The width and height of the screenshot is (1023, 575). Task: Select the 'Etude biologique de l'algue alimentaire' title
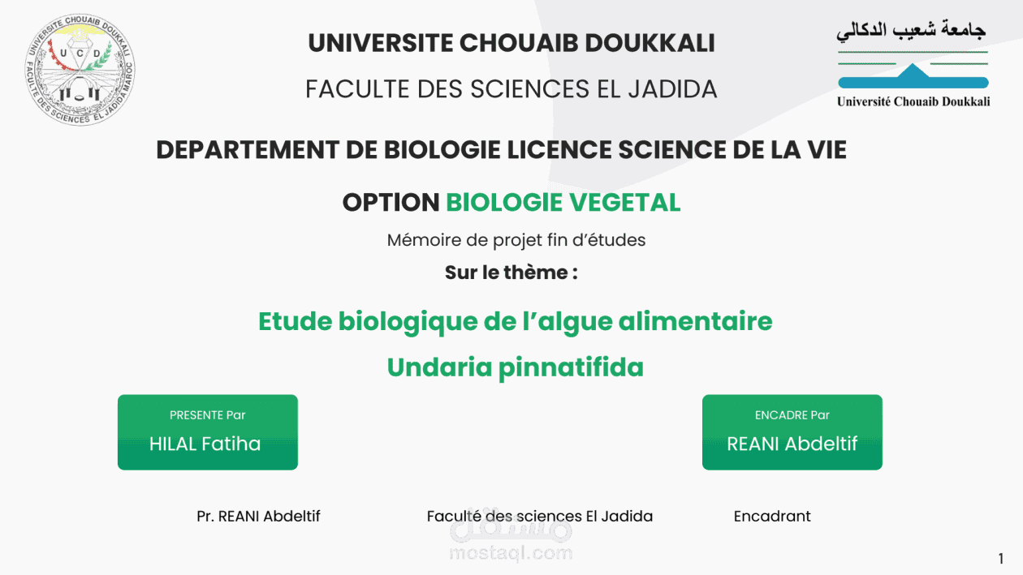[515, 322]
